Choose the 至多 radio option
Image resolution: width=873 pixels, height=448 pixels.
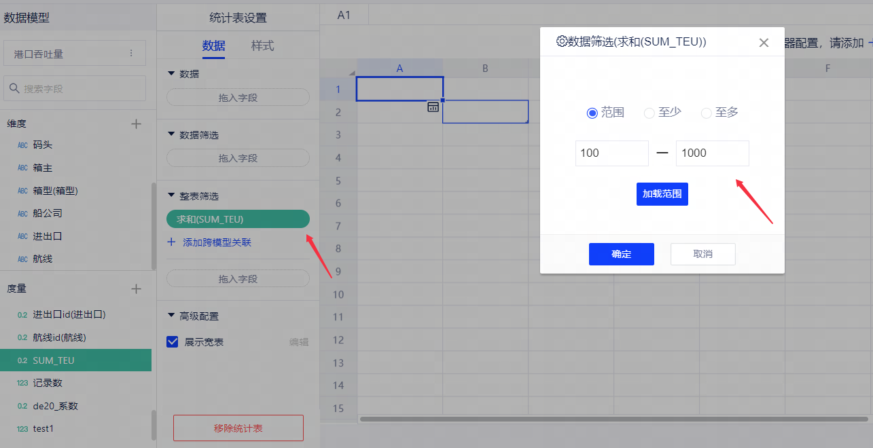(x=706, y=113)
